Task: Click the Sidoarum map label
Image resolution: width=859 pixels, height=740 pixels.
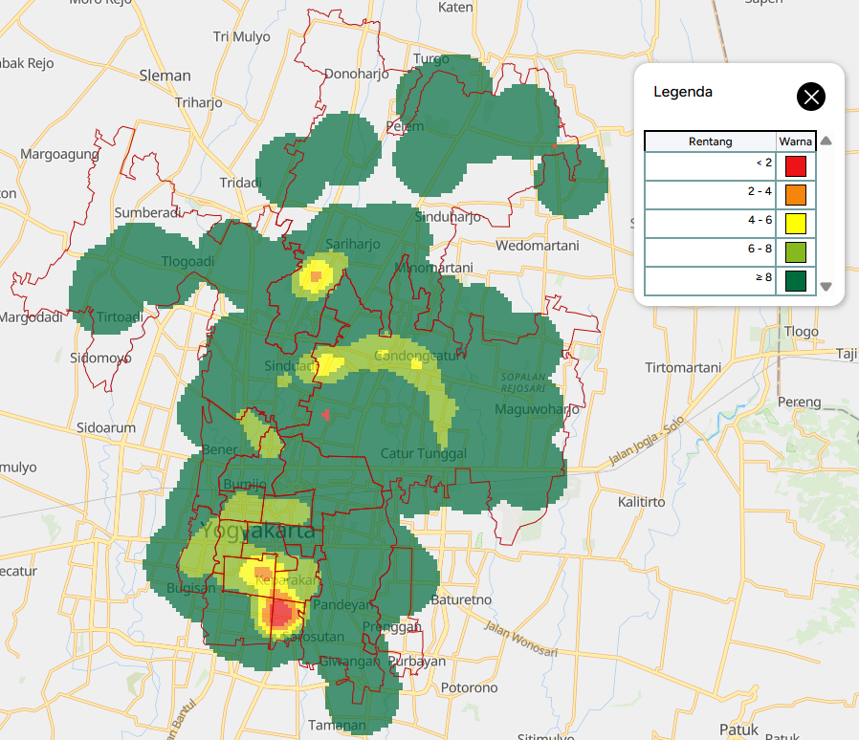Action: tap(106, 427)
